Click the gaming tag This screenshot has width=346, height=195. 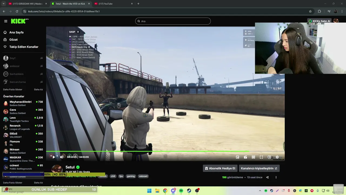click(131, 176)
